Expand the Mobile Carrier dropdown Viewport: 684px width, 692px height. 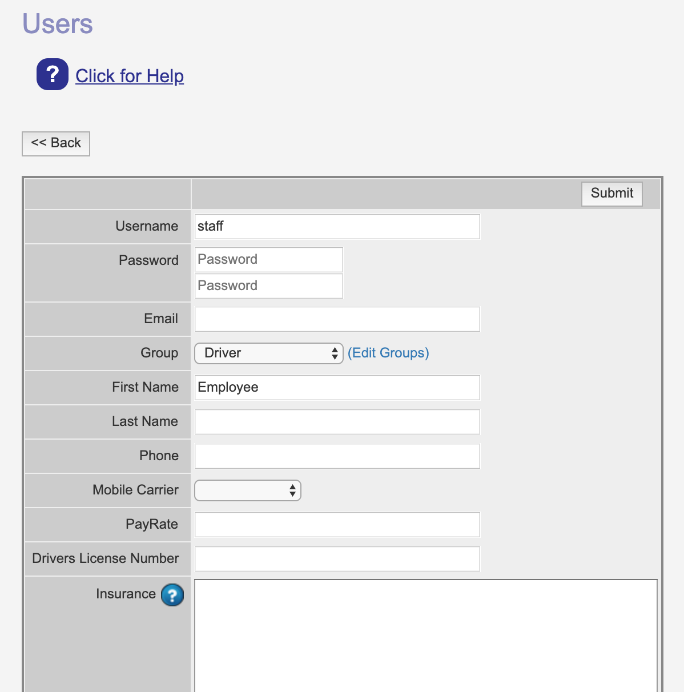(x=247, y=490)
